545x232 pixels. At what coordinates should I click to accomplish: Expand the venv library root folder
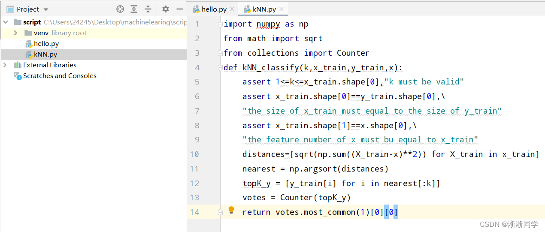(x=16, y=33)
